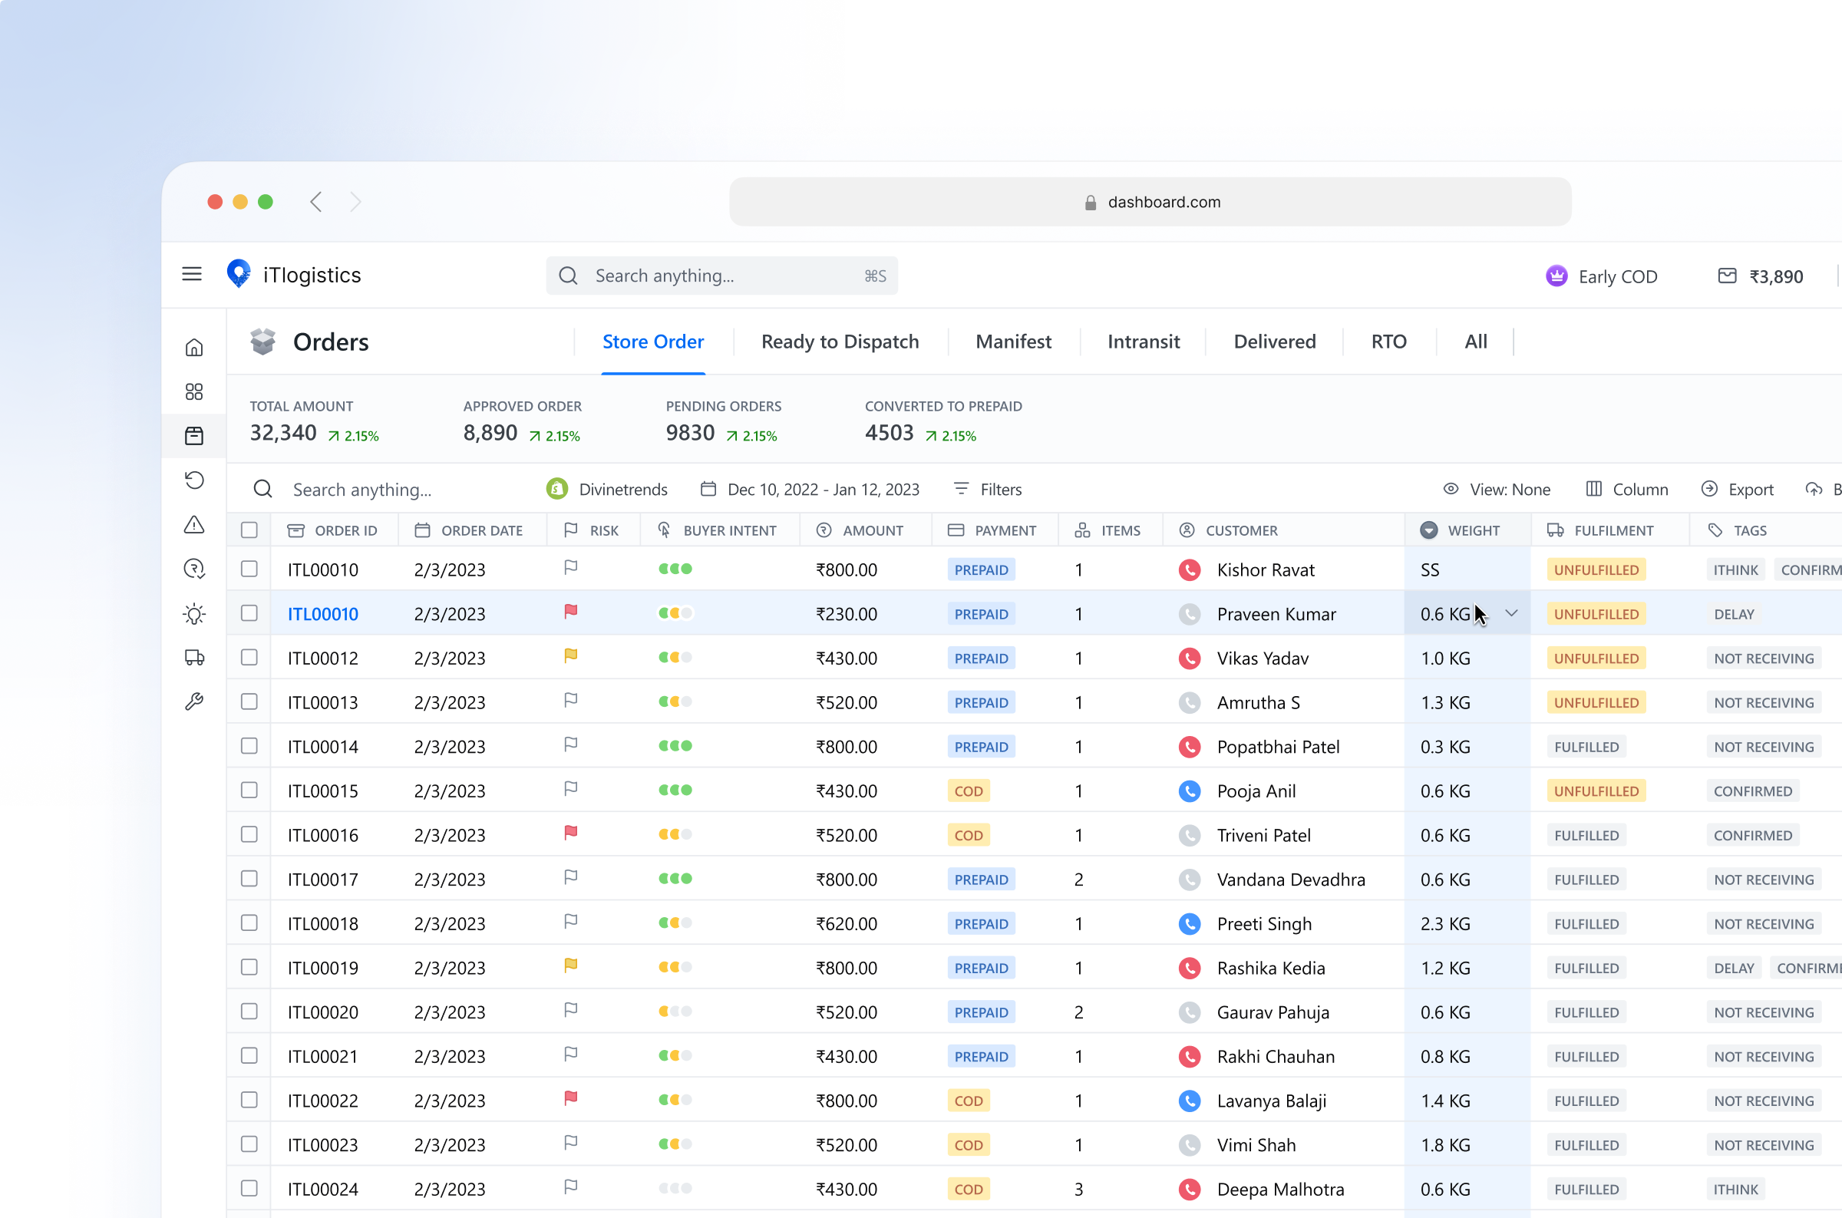Call customer Preeti Singh phone icon
This screenshot has height=1218, width=1842.
[1189, 923]
